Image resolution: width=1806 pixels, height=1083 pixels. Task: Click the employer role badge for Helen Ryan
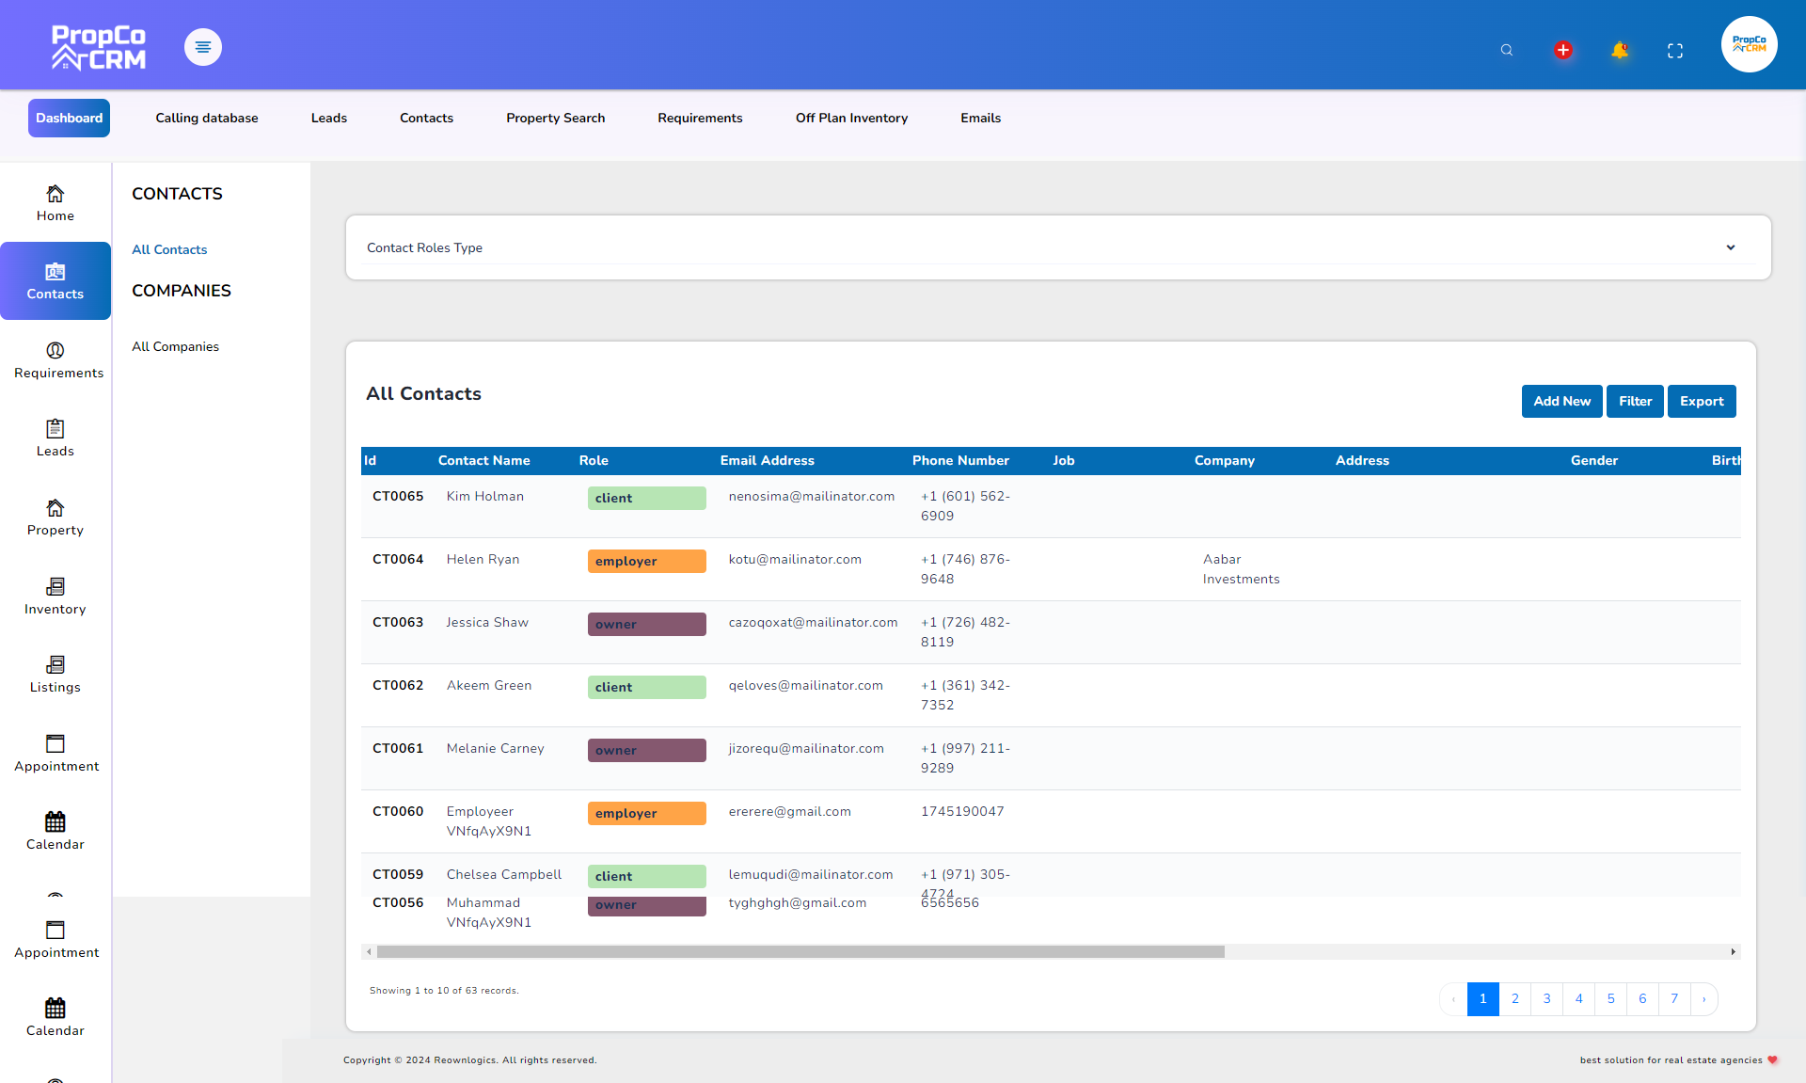pos(646,561)
